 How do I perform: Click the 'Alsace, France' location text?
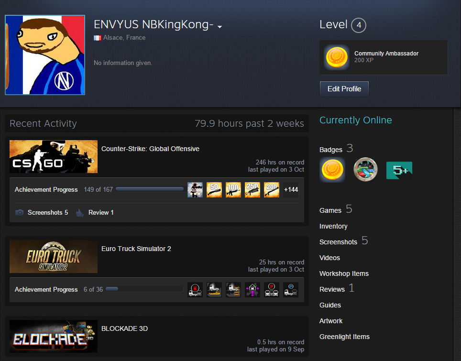[x=124, y=38]
